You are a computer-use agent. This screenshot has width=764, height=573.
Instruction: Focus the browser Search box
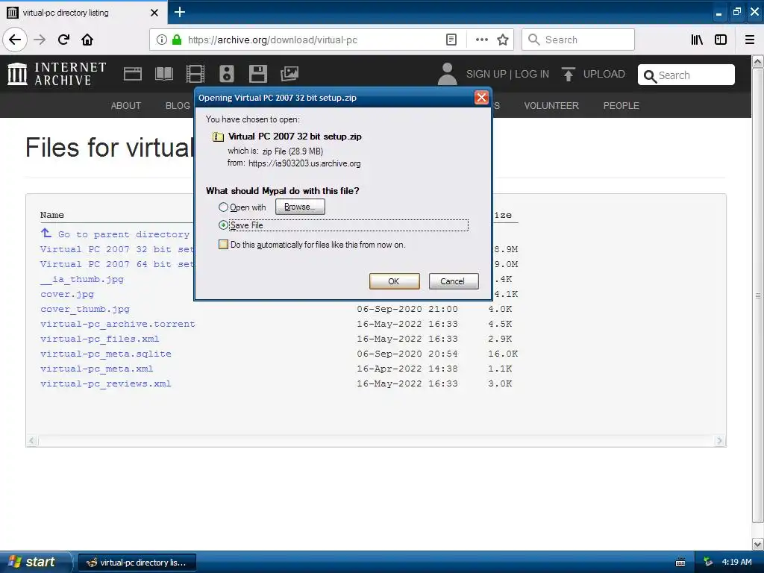pos(578,40)
